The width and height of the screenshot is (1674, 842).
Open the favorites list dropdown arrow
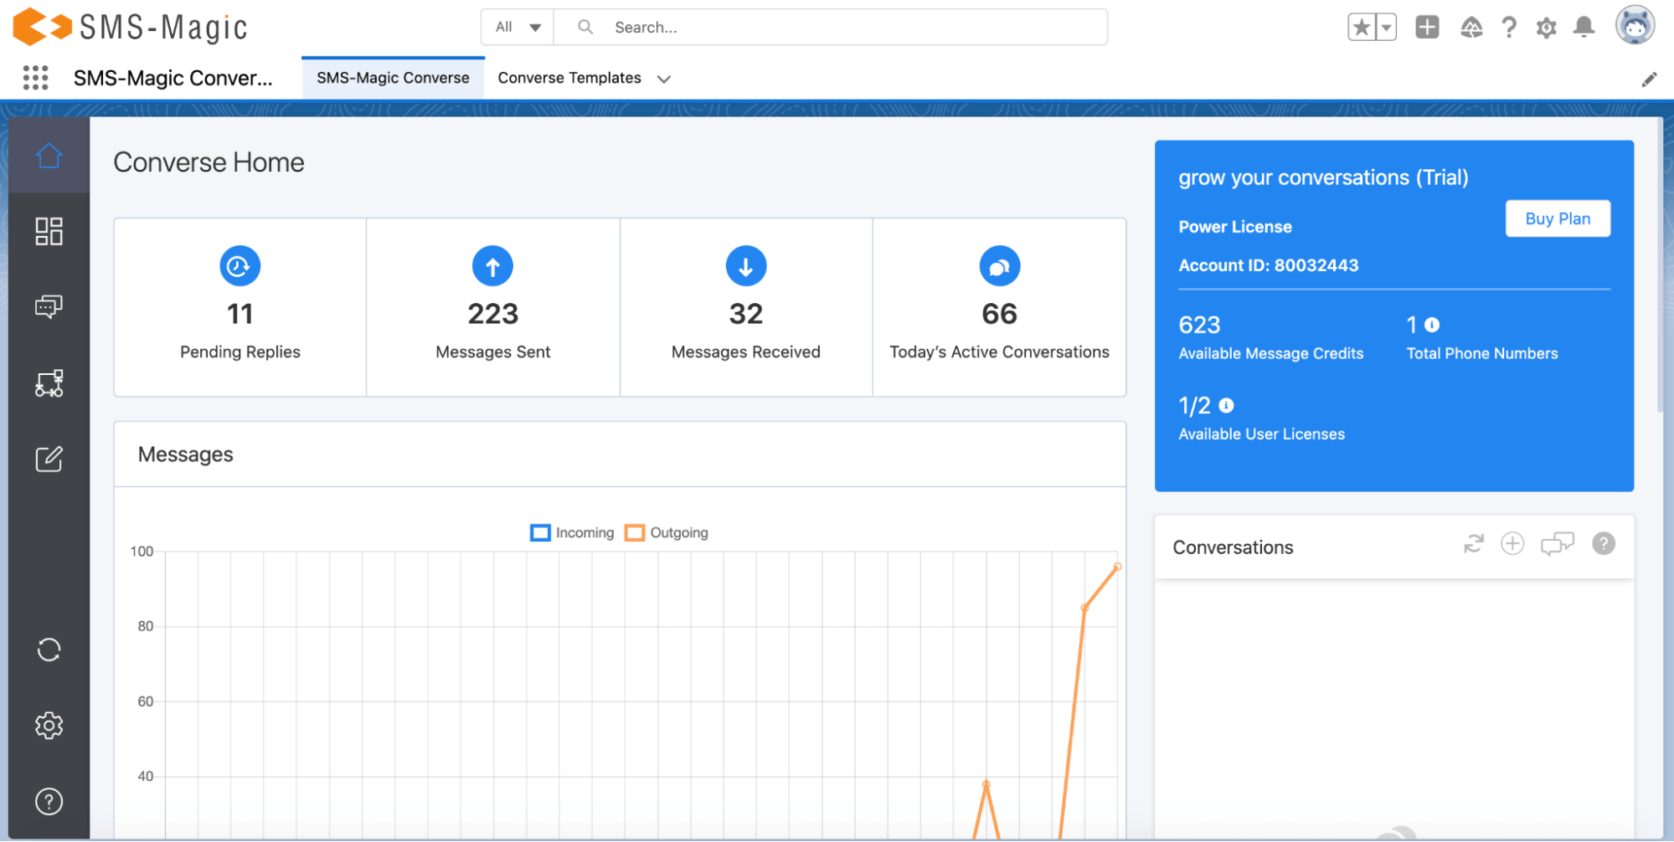[1387, 28]
